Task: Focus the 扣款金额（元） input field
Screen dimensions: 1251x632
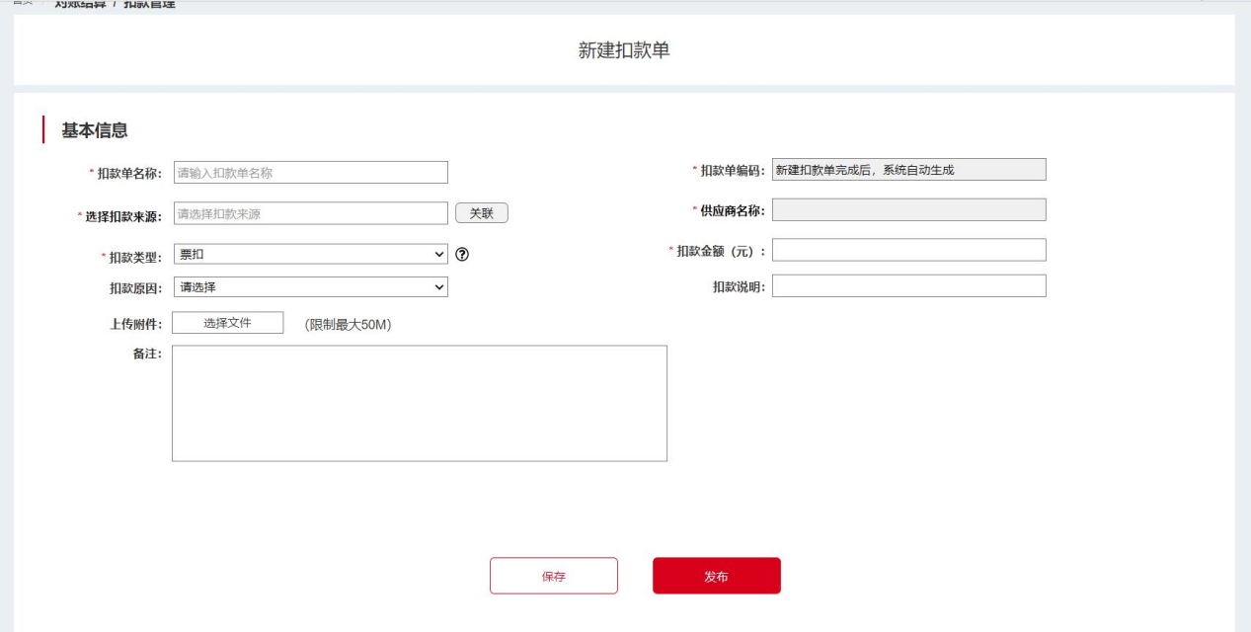Action: 908,251
